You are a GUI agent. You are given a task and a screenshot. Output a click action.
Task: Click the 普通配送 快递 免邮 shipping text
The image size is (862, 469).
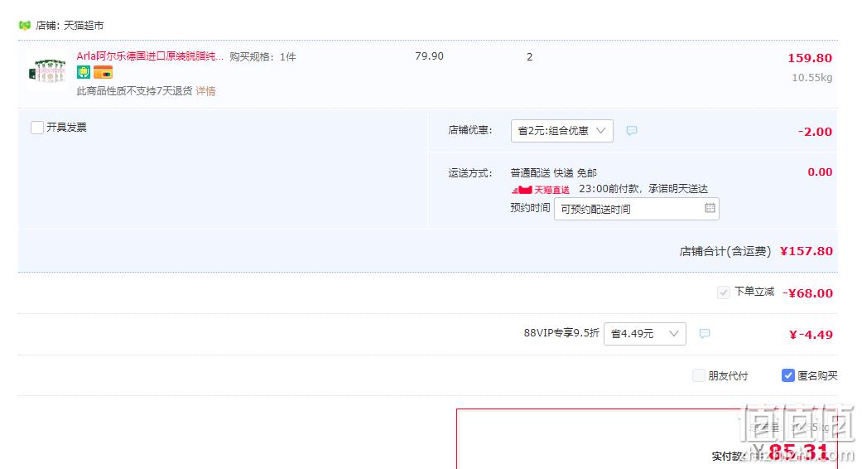click(554, 173)
